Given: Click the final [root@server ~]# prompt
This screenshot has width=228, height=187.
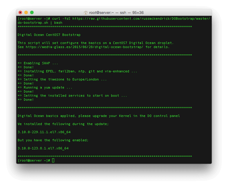Looking at the screenshot, I should click(34, 160).
